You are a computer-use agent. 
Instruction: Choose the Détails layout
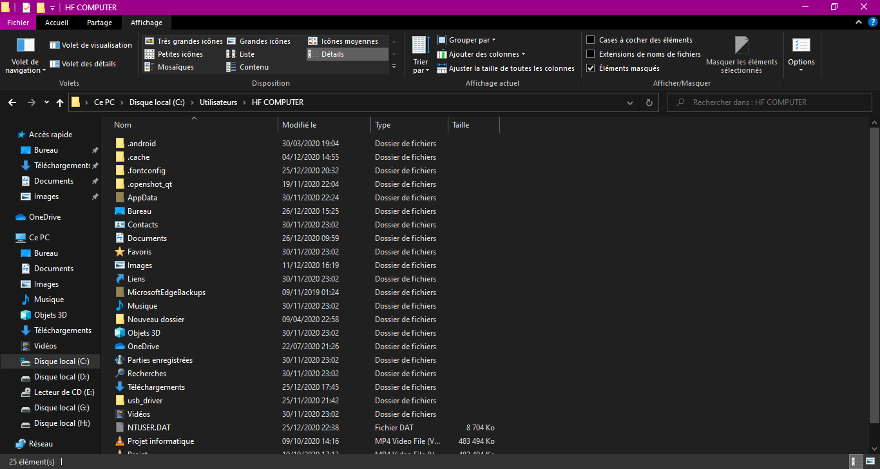(347, 54)
